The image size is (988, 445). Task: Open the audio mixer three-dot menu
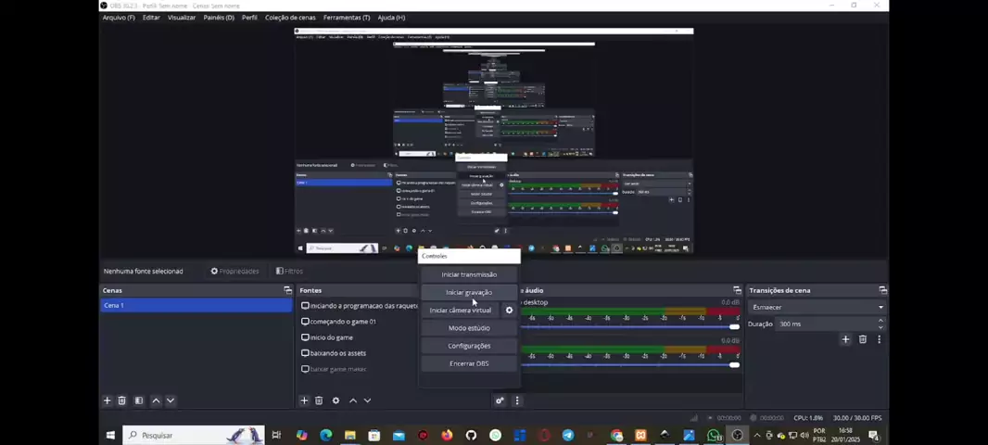(x=517, y=400)
